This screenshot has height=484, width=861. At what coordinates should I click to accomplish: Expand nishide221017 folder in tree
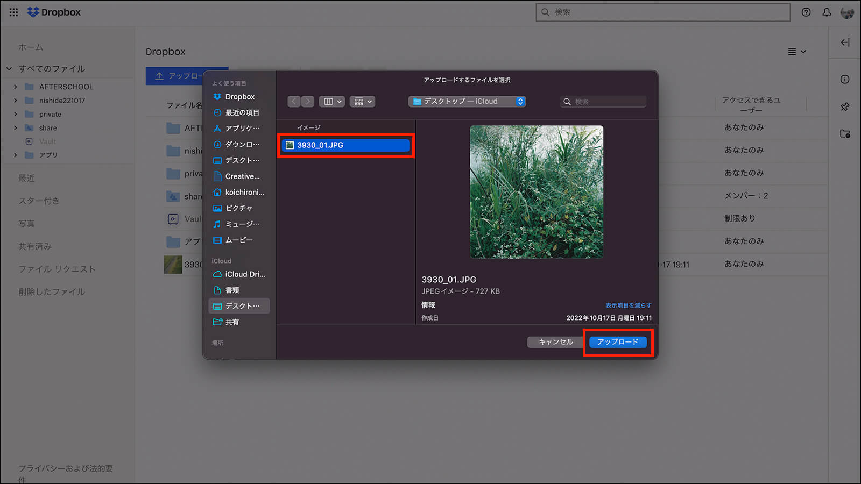(16, 101)
